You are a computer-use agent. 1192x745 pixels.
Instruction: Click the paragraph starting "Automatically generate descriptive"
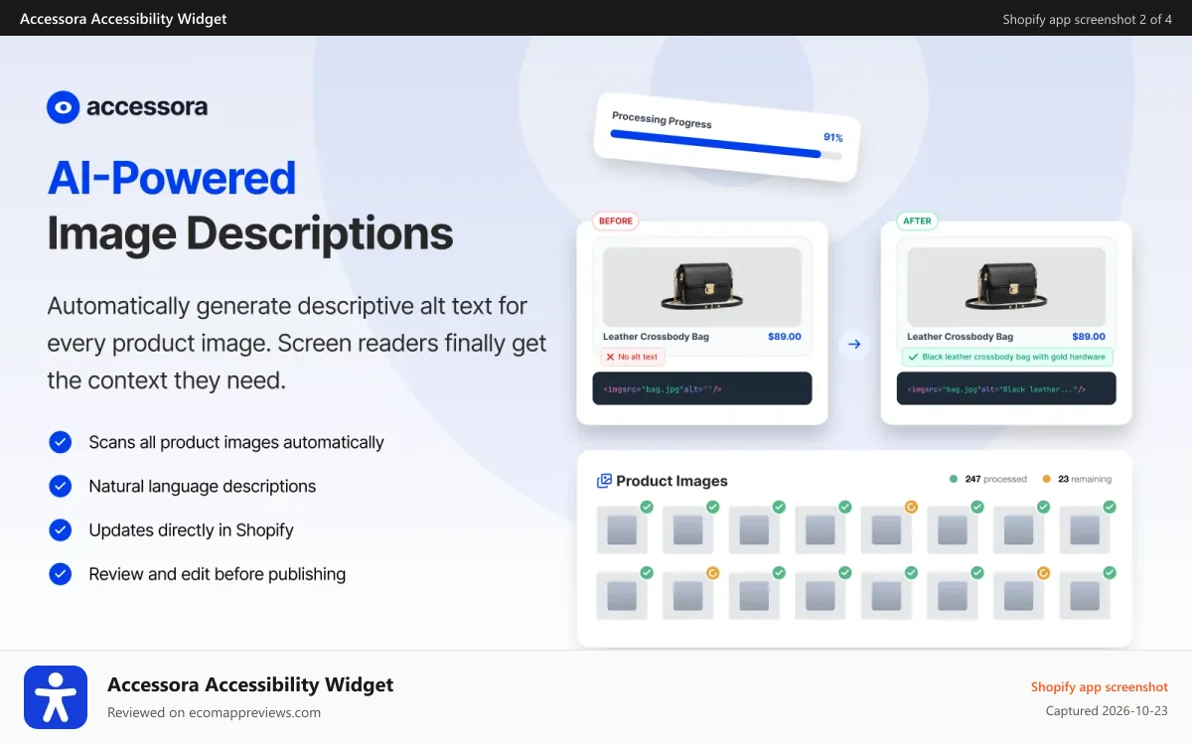pos(297,343)
